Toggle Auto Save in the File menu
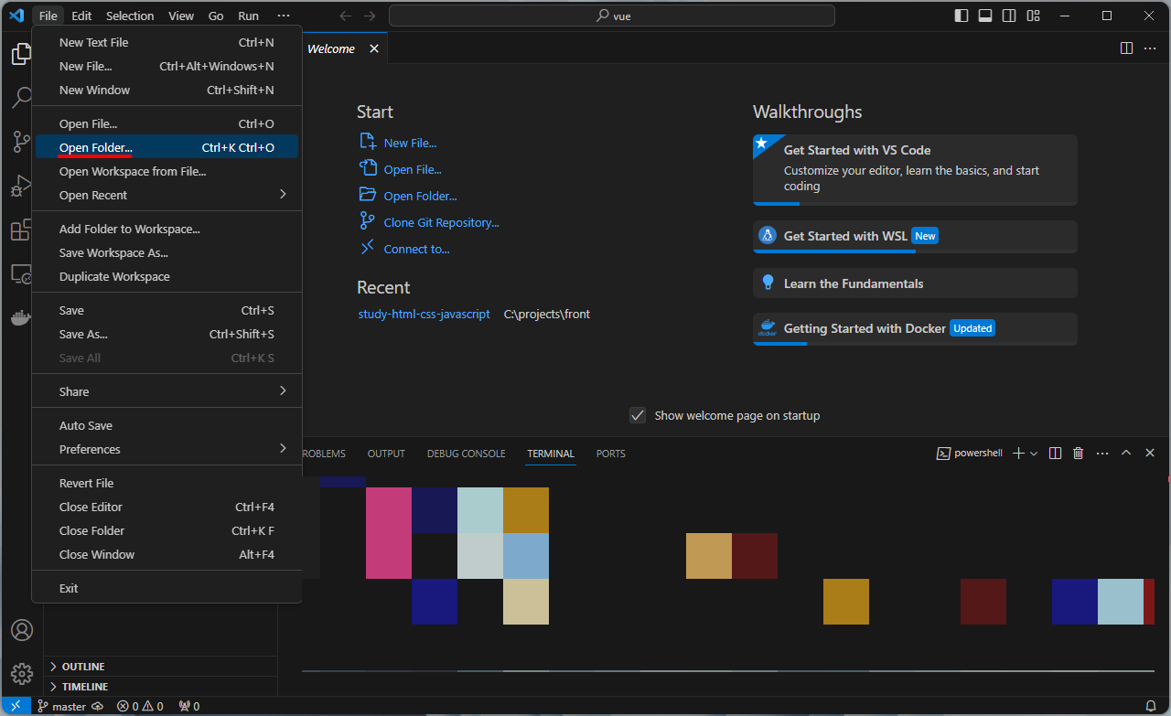The height and width of the screenshot is (716, 1171). click(x=167, y=425)
